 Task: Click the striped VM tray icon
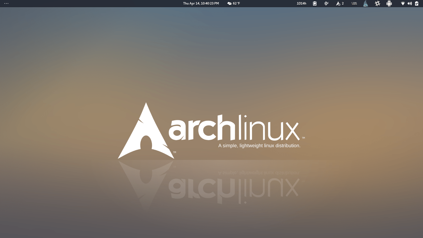click(354, 3)
